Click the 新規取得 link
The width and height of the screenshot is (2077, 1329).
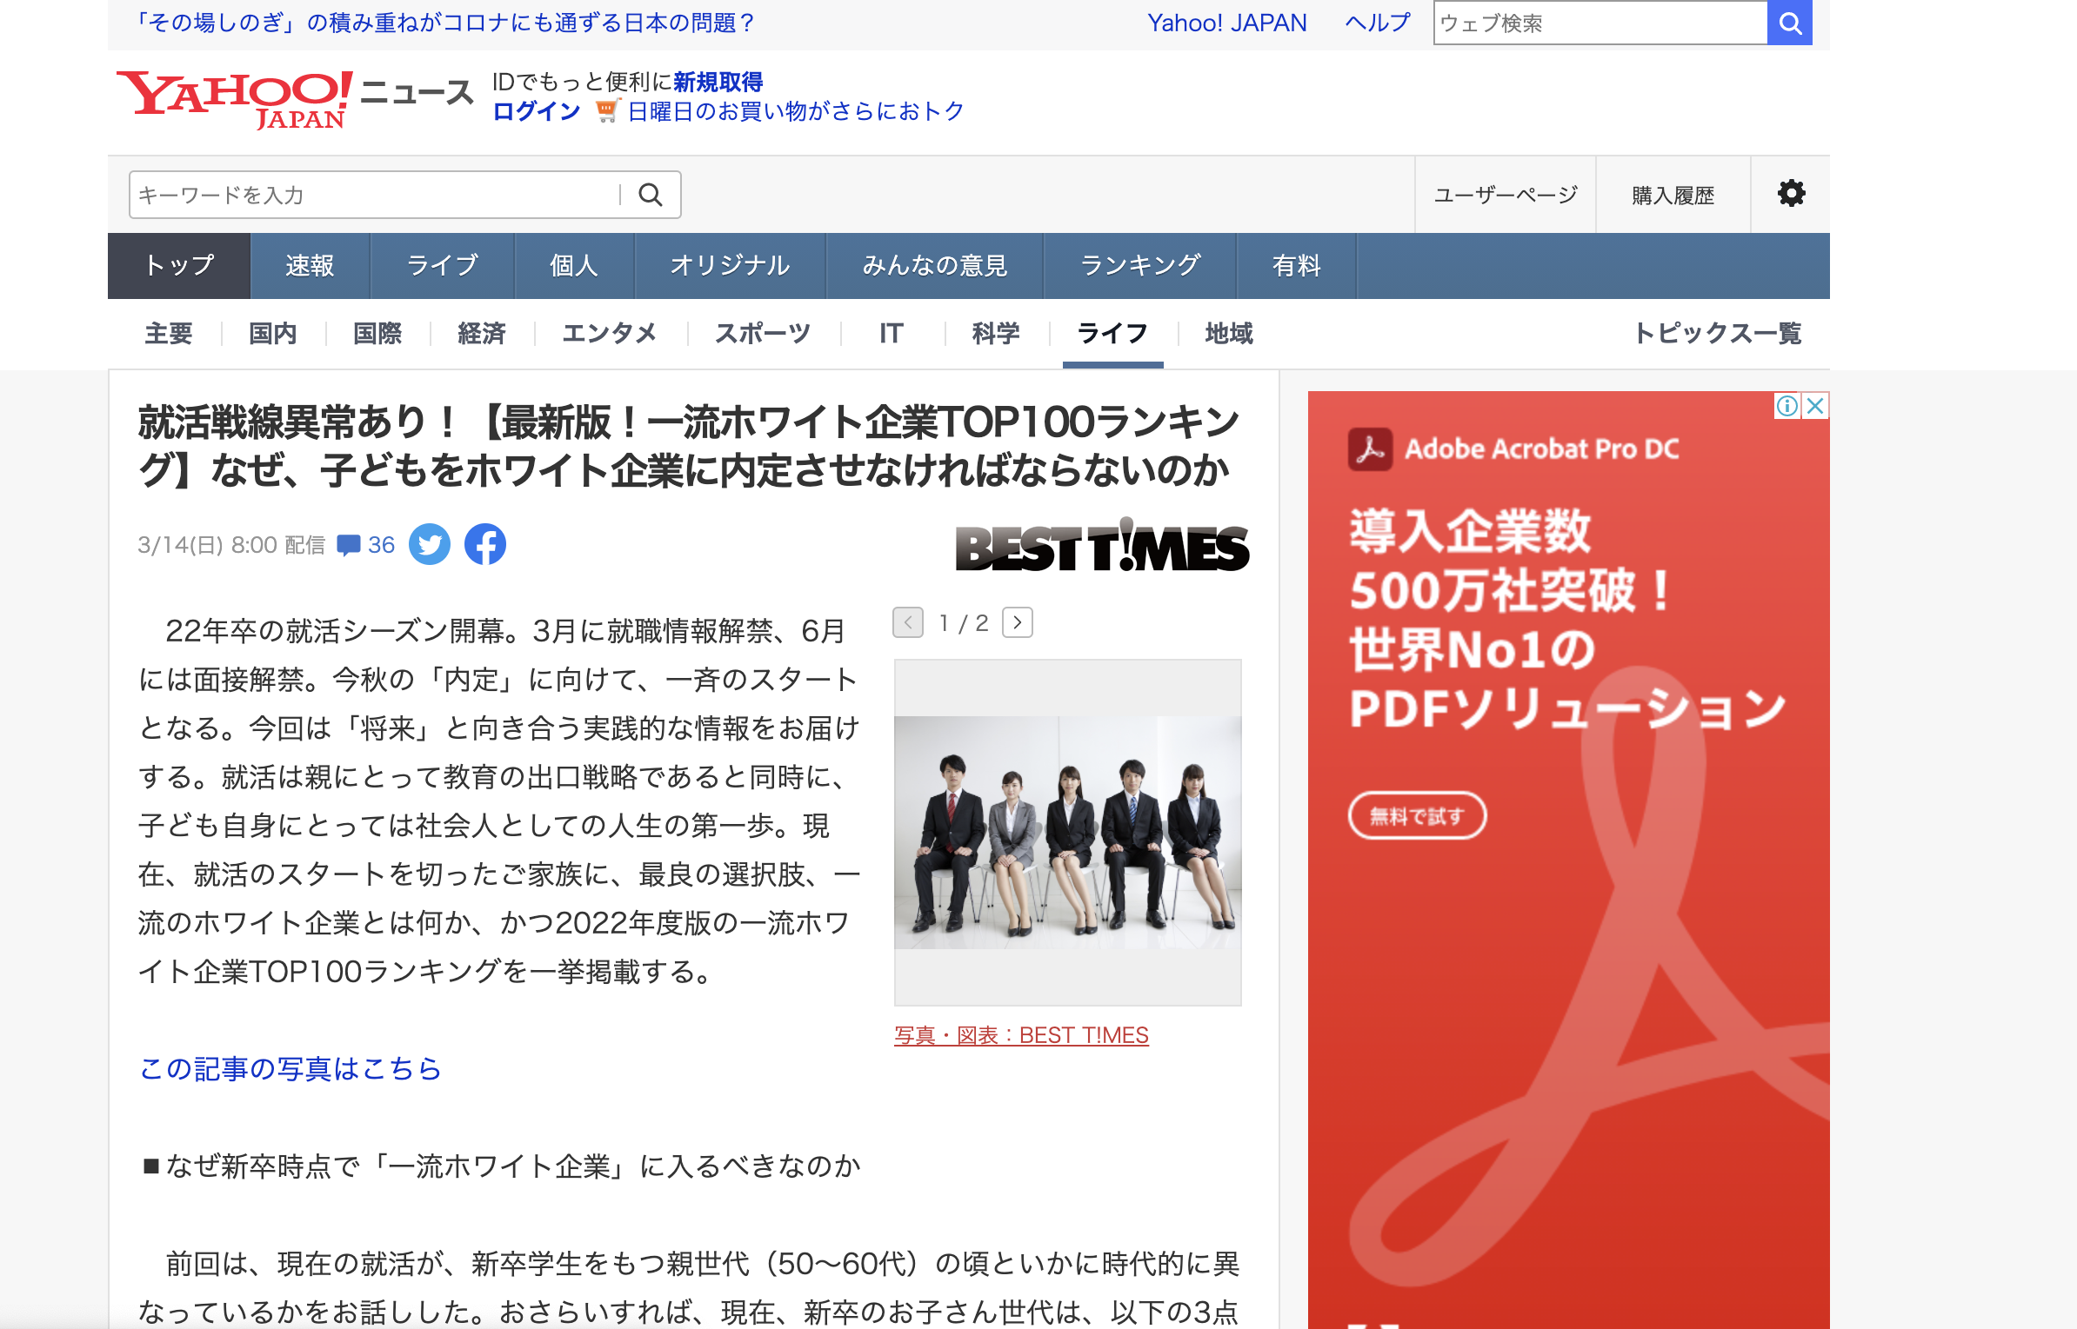718,82
